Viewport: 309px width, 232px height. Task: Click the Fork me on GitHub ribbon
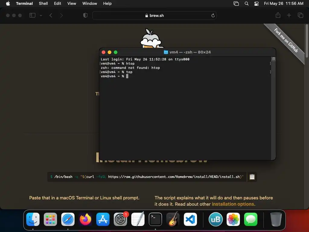click(286, 40)
